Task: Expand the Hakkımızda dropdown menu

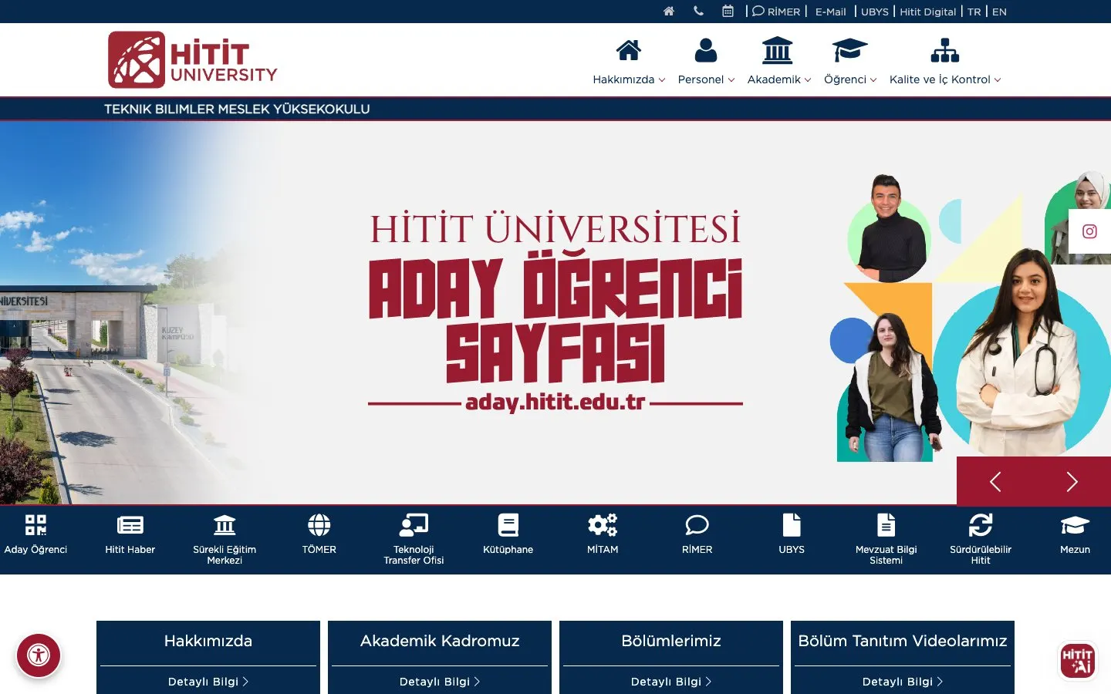Action: 629,79
